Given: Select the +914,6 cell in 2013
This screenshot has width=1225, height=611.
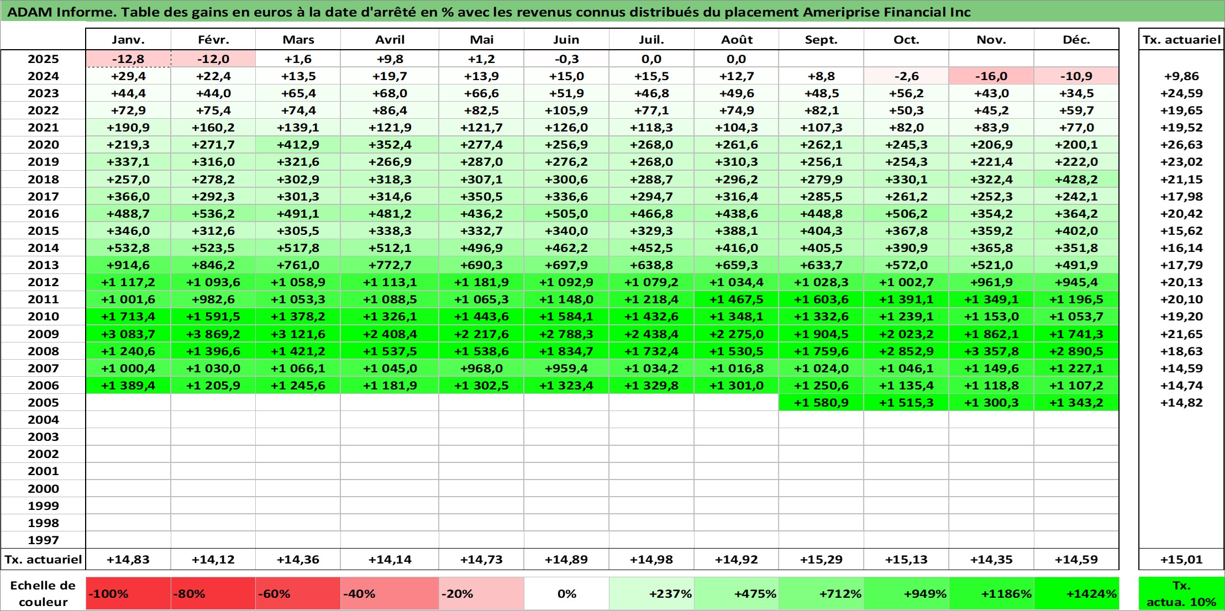Looking at the screenshot, I should 128,265.
